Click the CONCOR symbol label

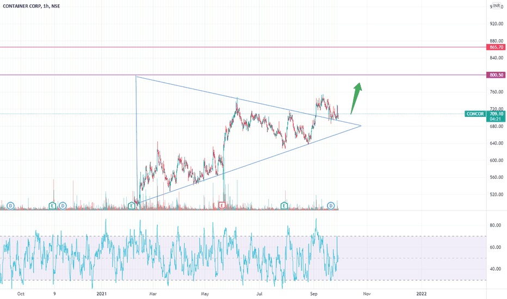pyautogui.click(x=475, y=114)
